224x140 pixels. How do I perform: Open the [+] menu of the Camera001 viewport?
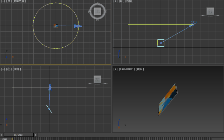(115, 69)
